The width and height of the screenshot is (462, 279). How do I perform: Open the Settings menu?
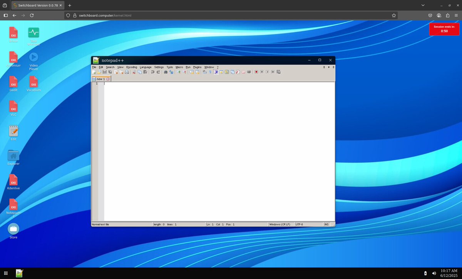pyautogui.click(x=159, y=67)
